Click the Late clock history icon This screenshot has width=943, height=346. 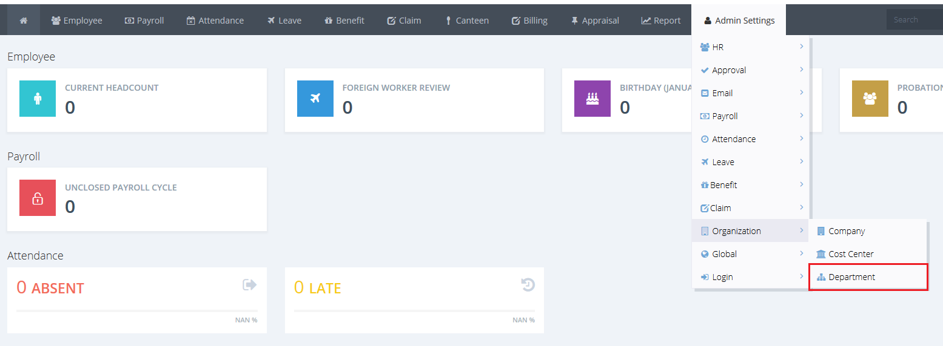pyautogui.click(x=528, y=285)
